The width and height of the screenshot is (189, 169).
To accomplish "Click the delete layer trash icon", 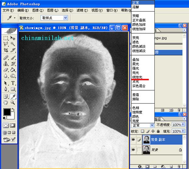I will 178,166.
